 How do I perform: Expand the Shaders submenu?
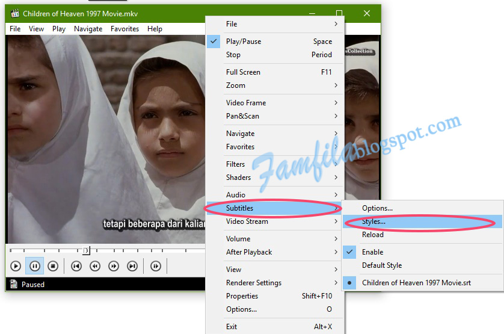275,178
